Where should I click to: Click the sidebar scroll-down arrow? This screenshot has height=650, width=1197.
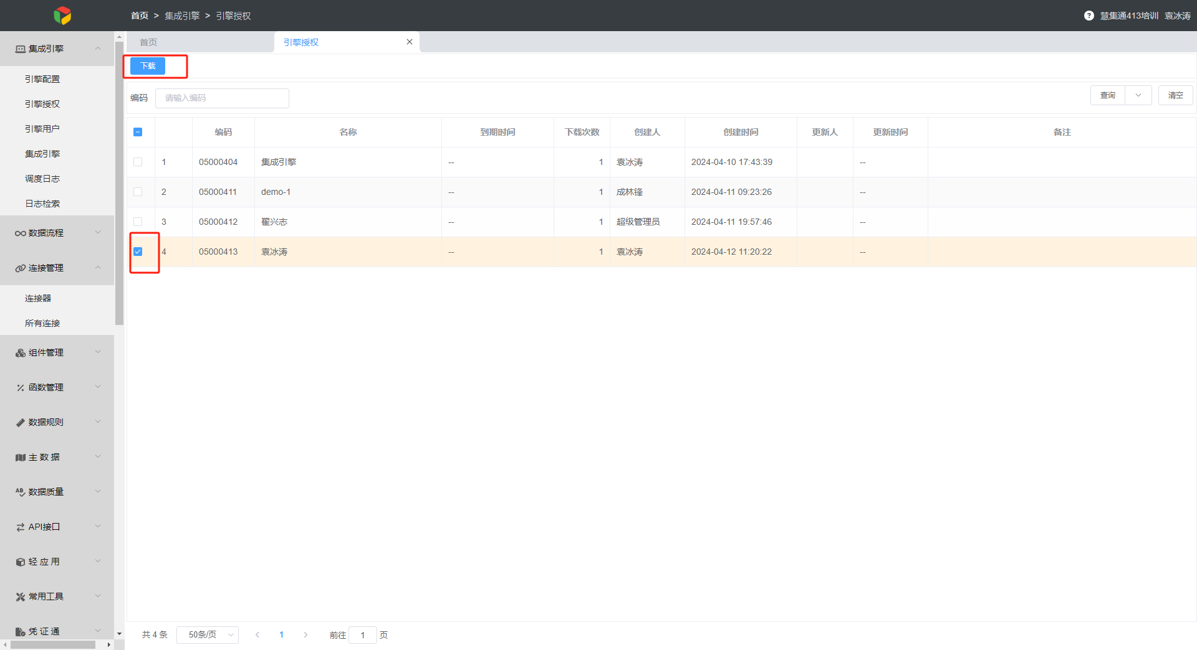point(119,634)
